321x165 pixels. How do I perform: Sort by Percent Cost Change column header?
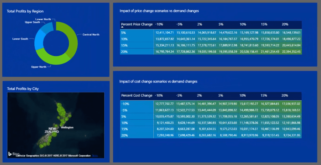137,95
